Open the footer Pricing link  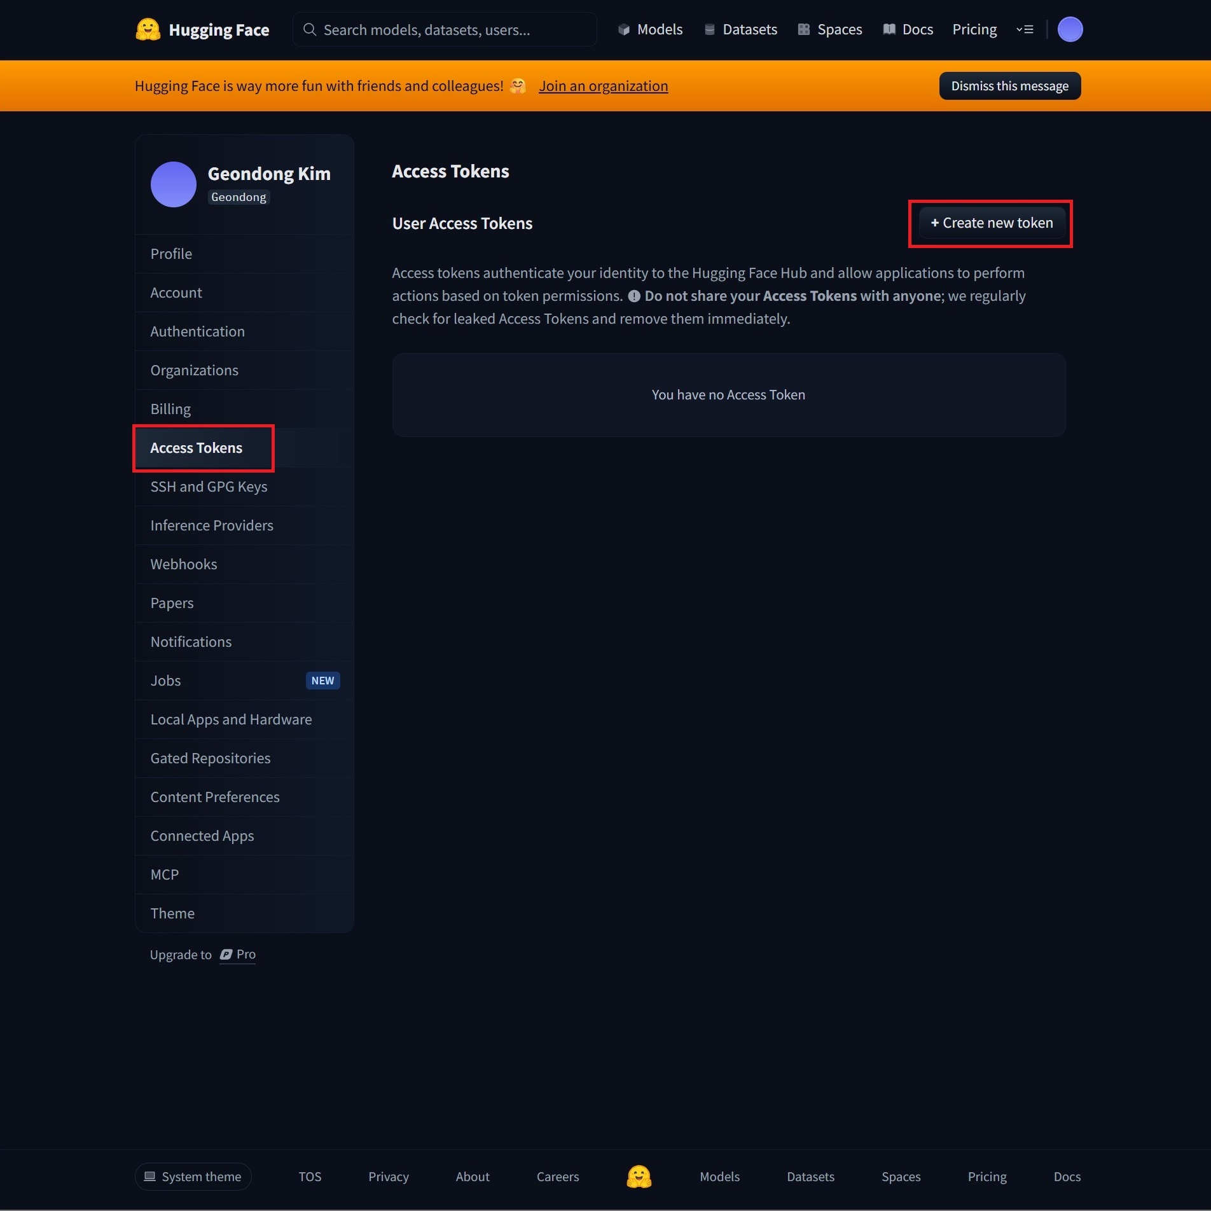987,1177
